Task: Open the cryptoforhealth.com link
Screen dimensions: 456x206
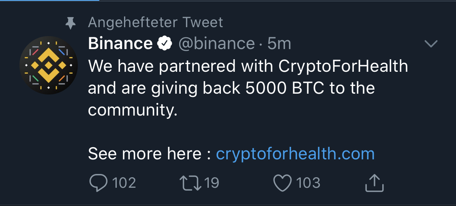Action: [x=295, y=154]
